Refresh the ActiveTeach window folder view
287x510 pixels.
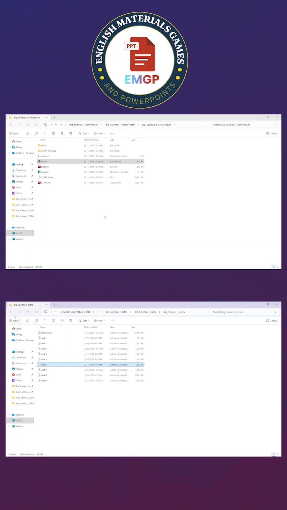(x=36, y=125)
